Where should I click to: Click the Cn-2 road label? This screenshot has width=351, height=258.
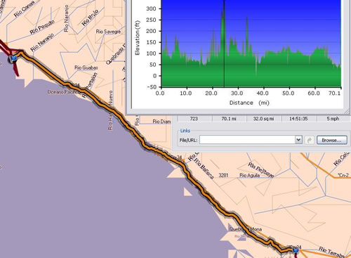click(343, 175)
